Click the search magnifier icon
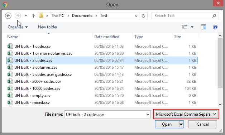Screen dimensions: 225x135 (x=214, y=16)
